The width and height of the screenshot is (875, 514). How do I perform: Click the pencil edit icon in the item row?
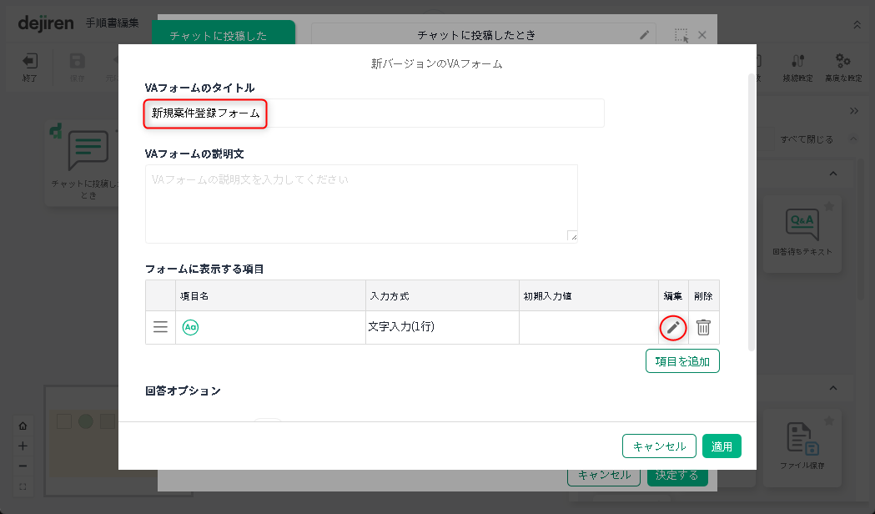coord(673,328)
